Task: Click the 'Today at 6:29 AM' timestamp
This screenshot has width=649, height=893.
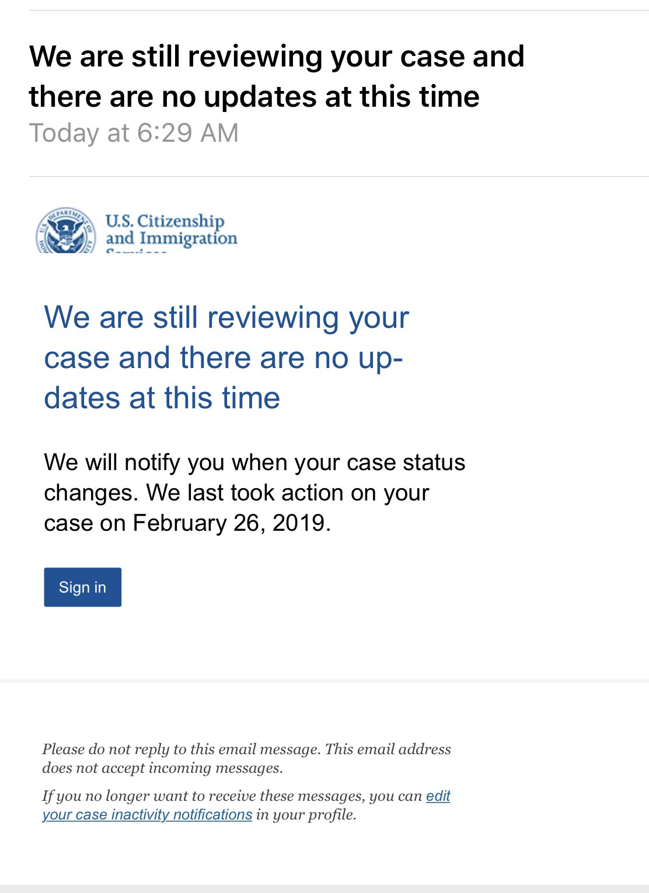Action: click(x=134, y=133)
